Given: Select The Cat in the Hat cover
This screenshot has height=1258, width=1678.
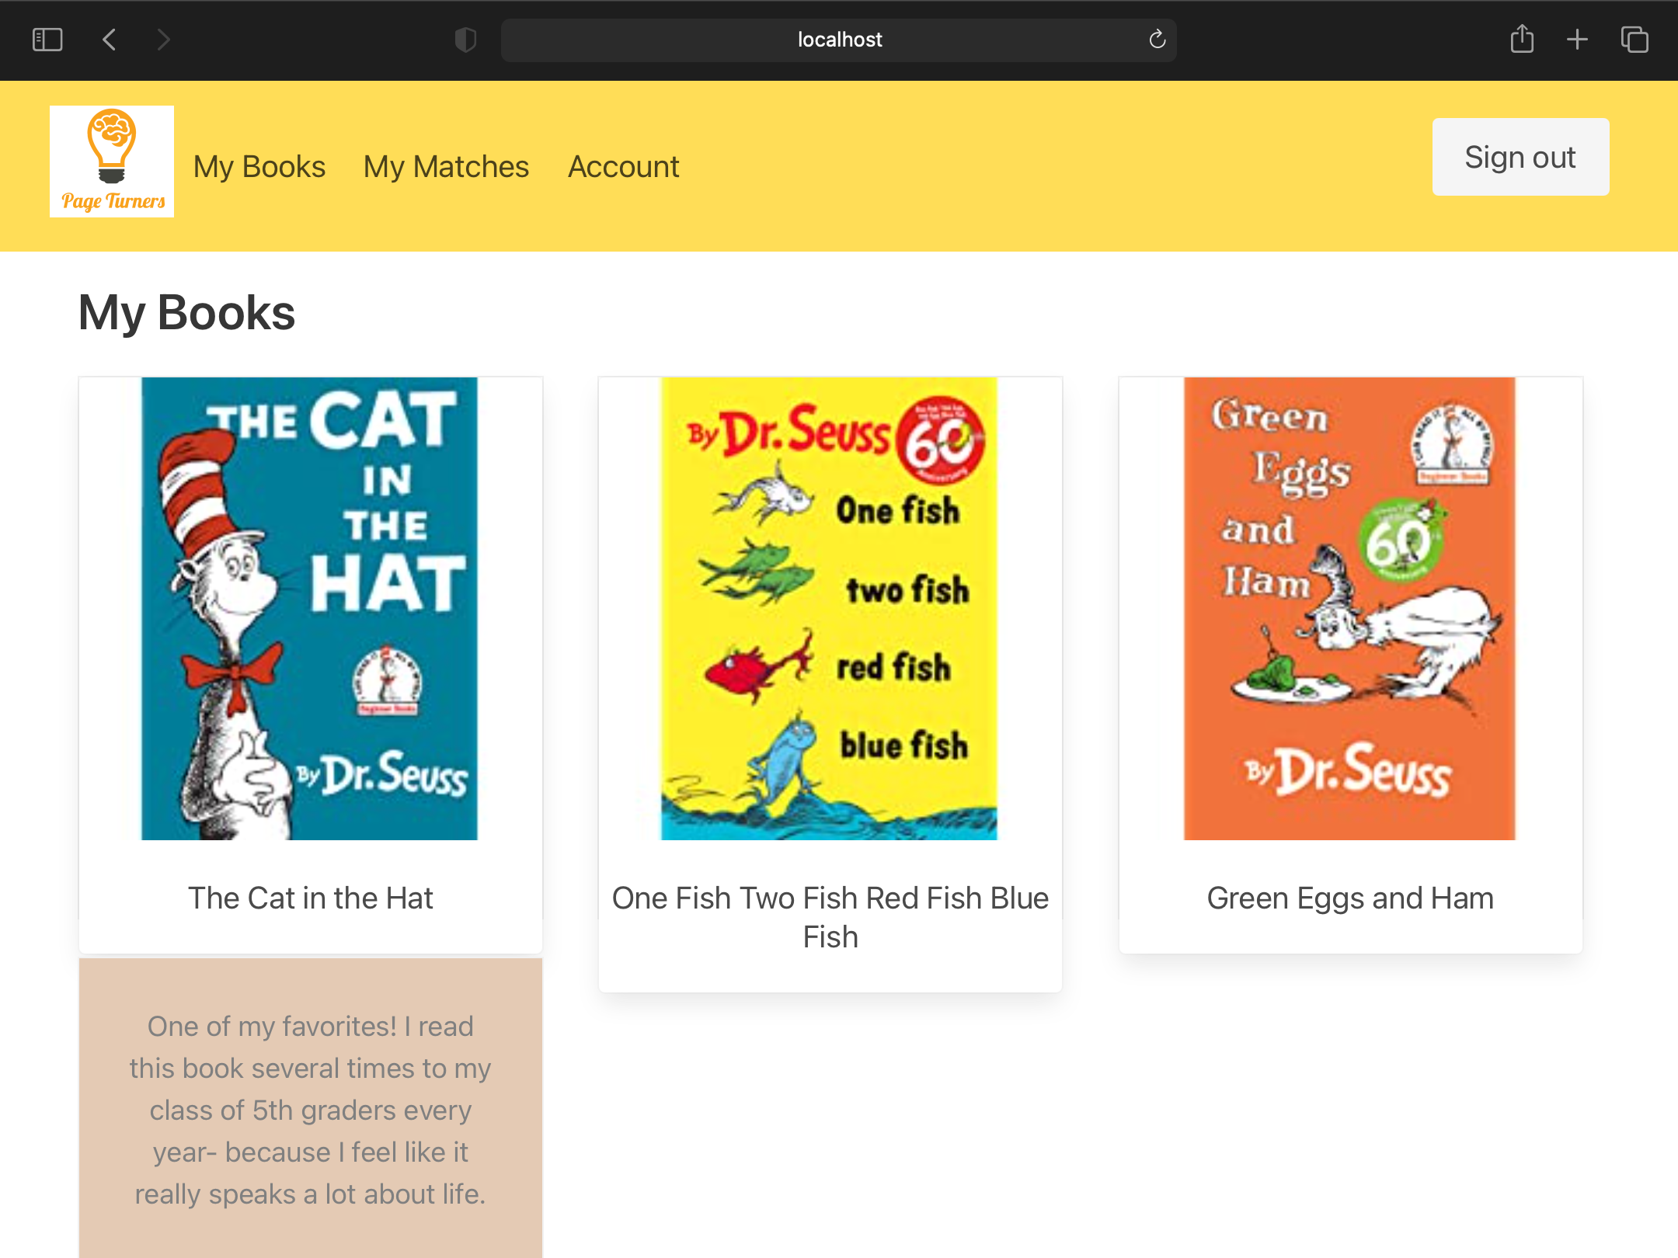Looking at the screenshot, I should (x=309, y=608).
